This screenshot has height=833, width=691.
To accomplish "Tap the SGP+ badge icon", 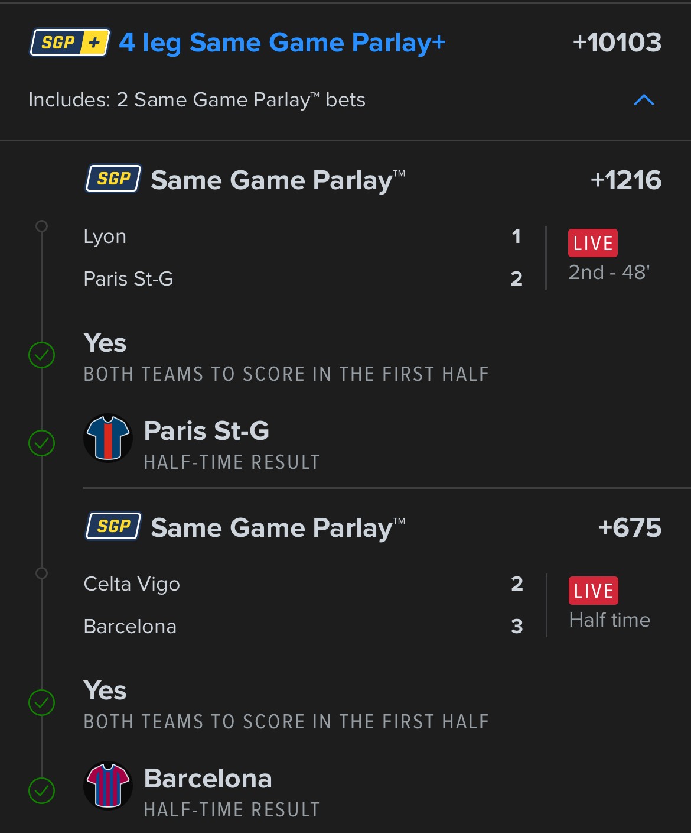I will point(70,43).
